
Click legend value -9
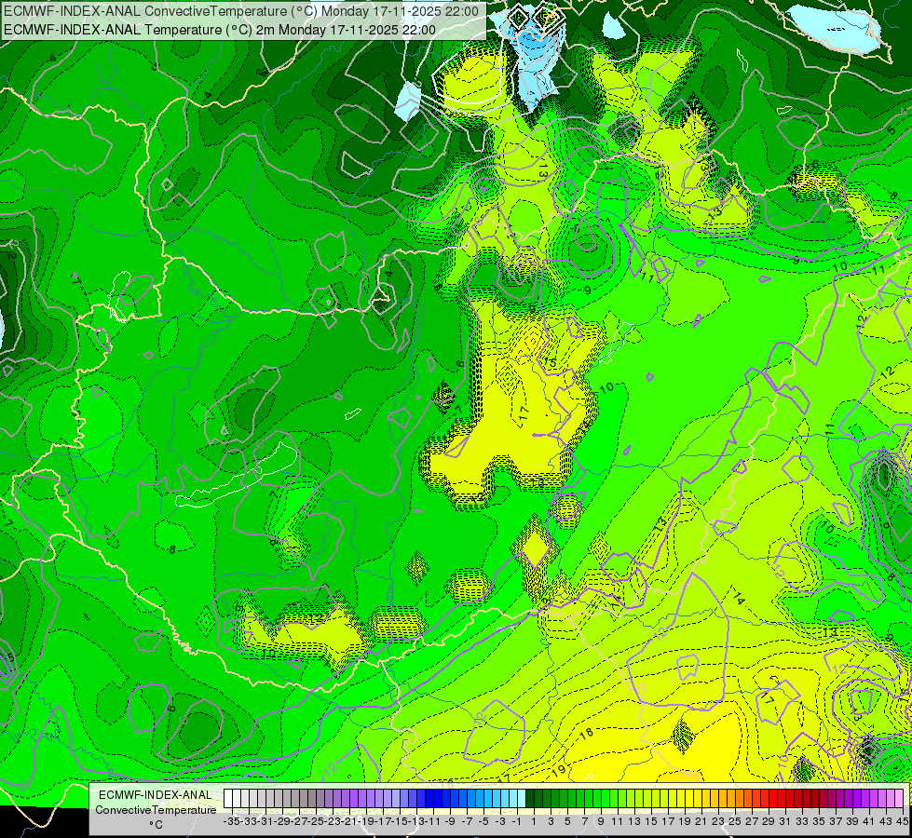pos(451,822)
